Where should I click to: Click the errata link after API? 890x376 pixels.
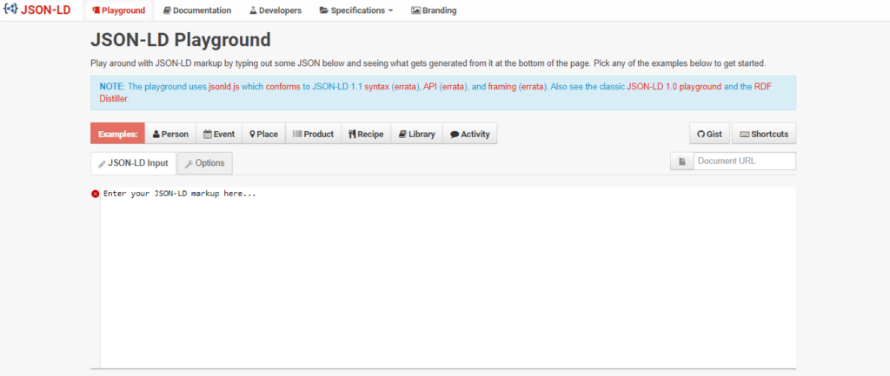pos(453,87)
